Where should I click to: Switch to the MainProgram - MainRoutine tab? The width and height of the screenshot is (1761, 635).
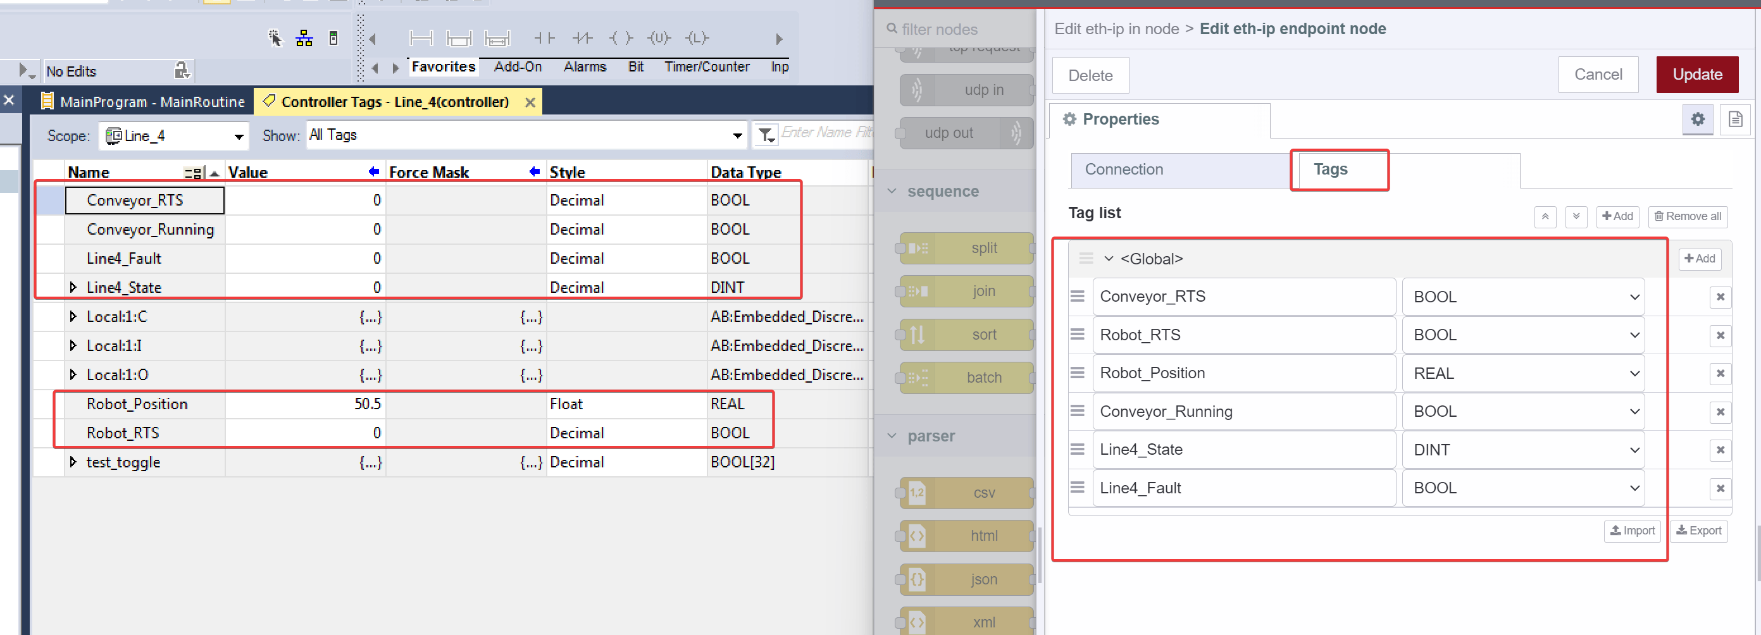pos(151,101)
